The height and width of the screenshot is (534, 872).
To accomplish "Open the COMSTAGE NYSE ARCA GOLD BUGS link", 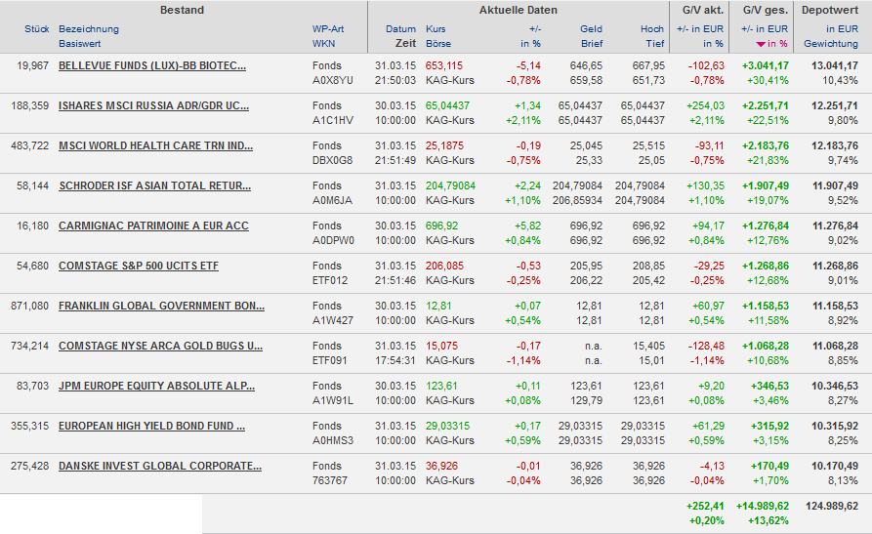I will [x=160, y=347].
